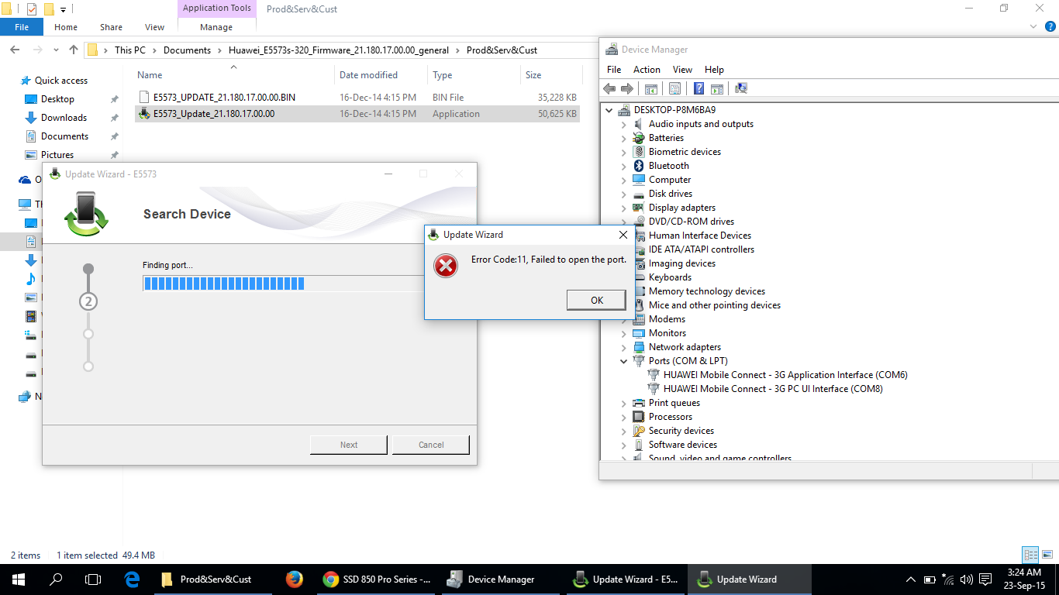Switch to details view in the status bar

(x=1030, y=555)
